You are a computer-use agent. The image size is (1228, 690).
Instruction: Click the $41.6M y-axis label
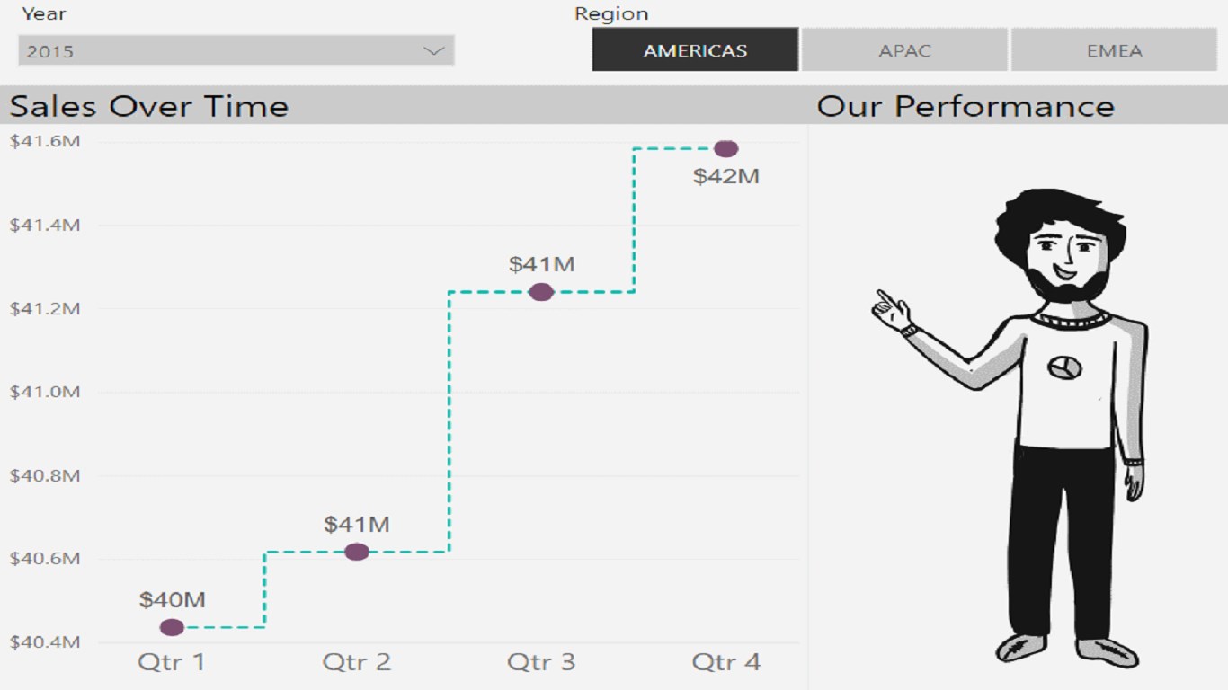coord(45,141)
